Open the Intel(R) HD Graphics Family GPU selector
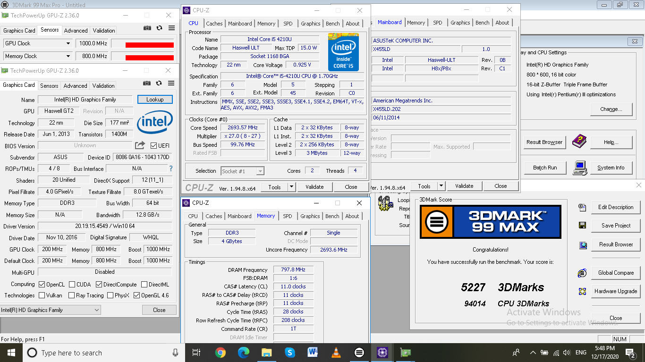Viewport: 645px width, 362px height. click(51, 310)
